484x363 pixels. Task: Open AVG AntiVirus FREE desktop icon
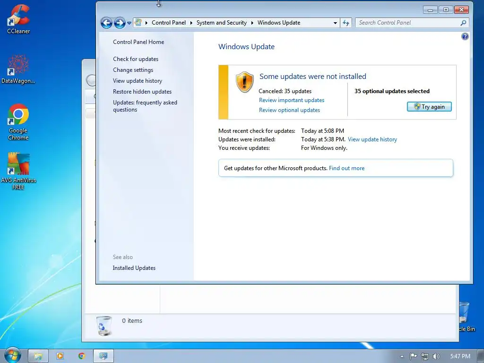coord(18,171)
